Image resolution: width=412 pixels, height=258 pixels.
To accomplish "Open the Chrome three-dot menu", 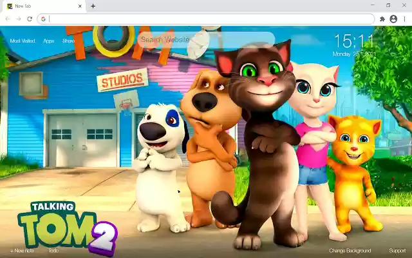I will (x=405, y=19).
